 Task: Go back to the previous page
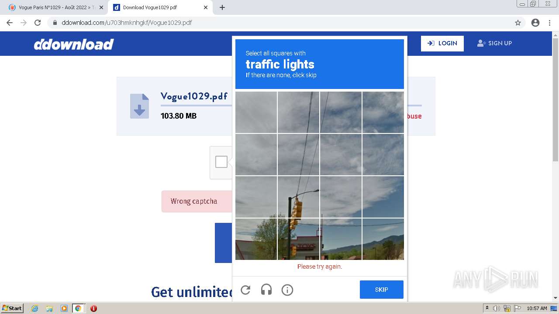[10, 23]
